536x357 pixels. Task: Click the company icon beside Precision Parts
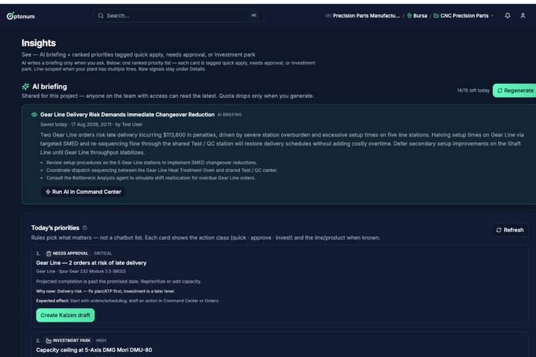[328, 16]
